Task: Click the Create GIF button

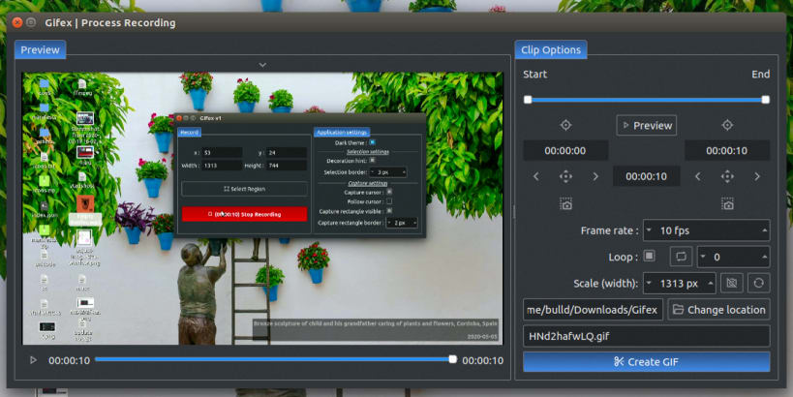Action: coord(647,362)
